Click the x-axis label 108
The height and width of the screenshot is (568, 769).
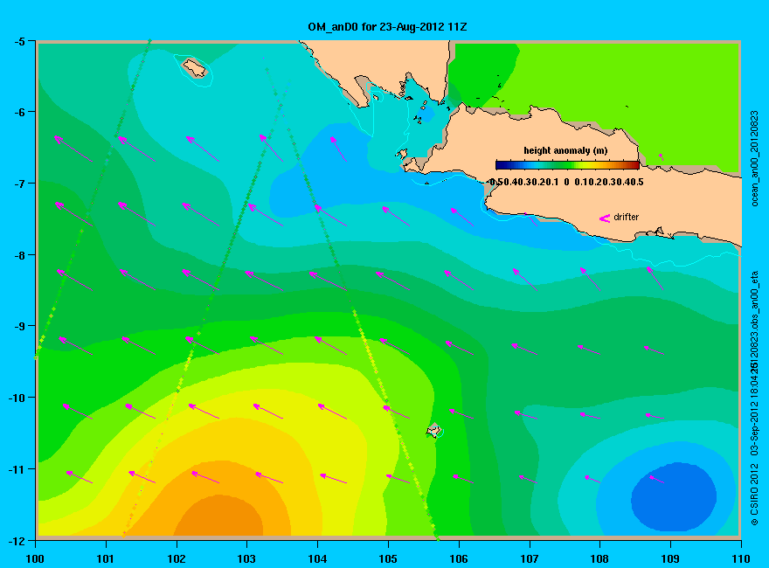tap(599, 558)
